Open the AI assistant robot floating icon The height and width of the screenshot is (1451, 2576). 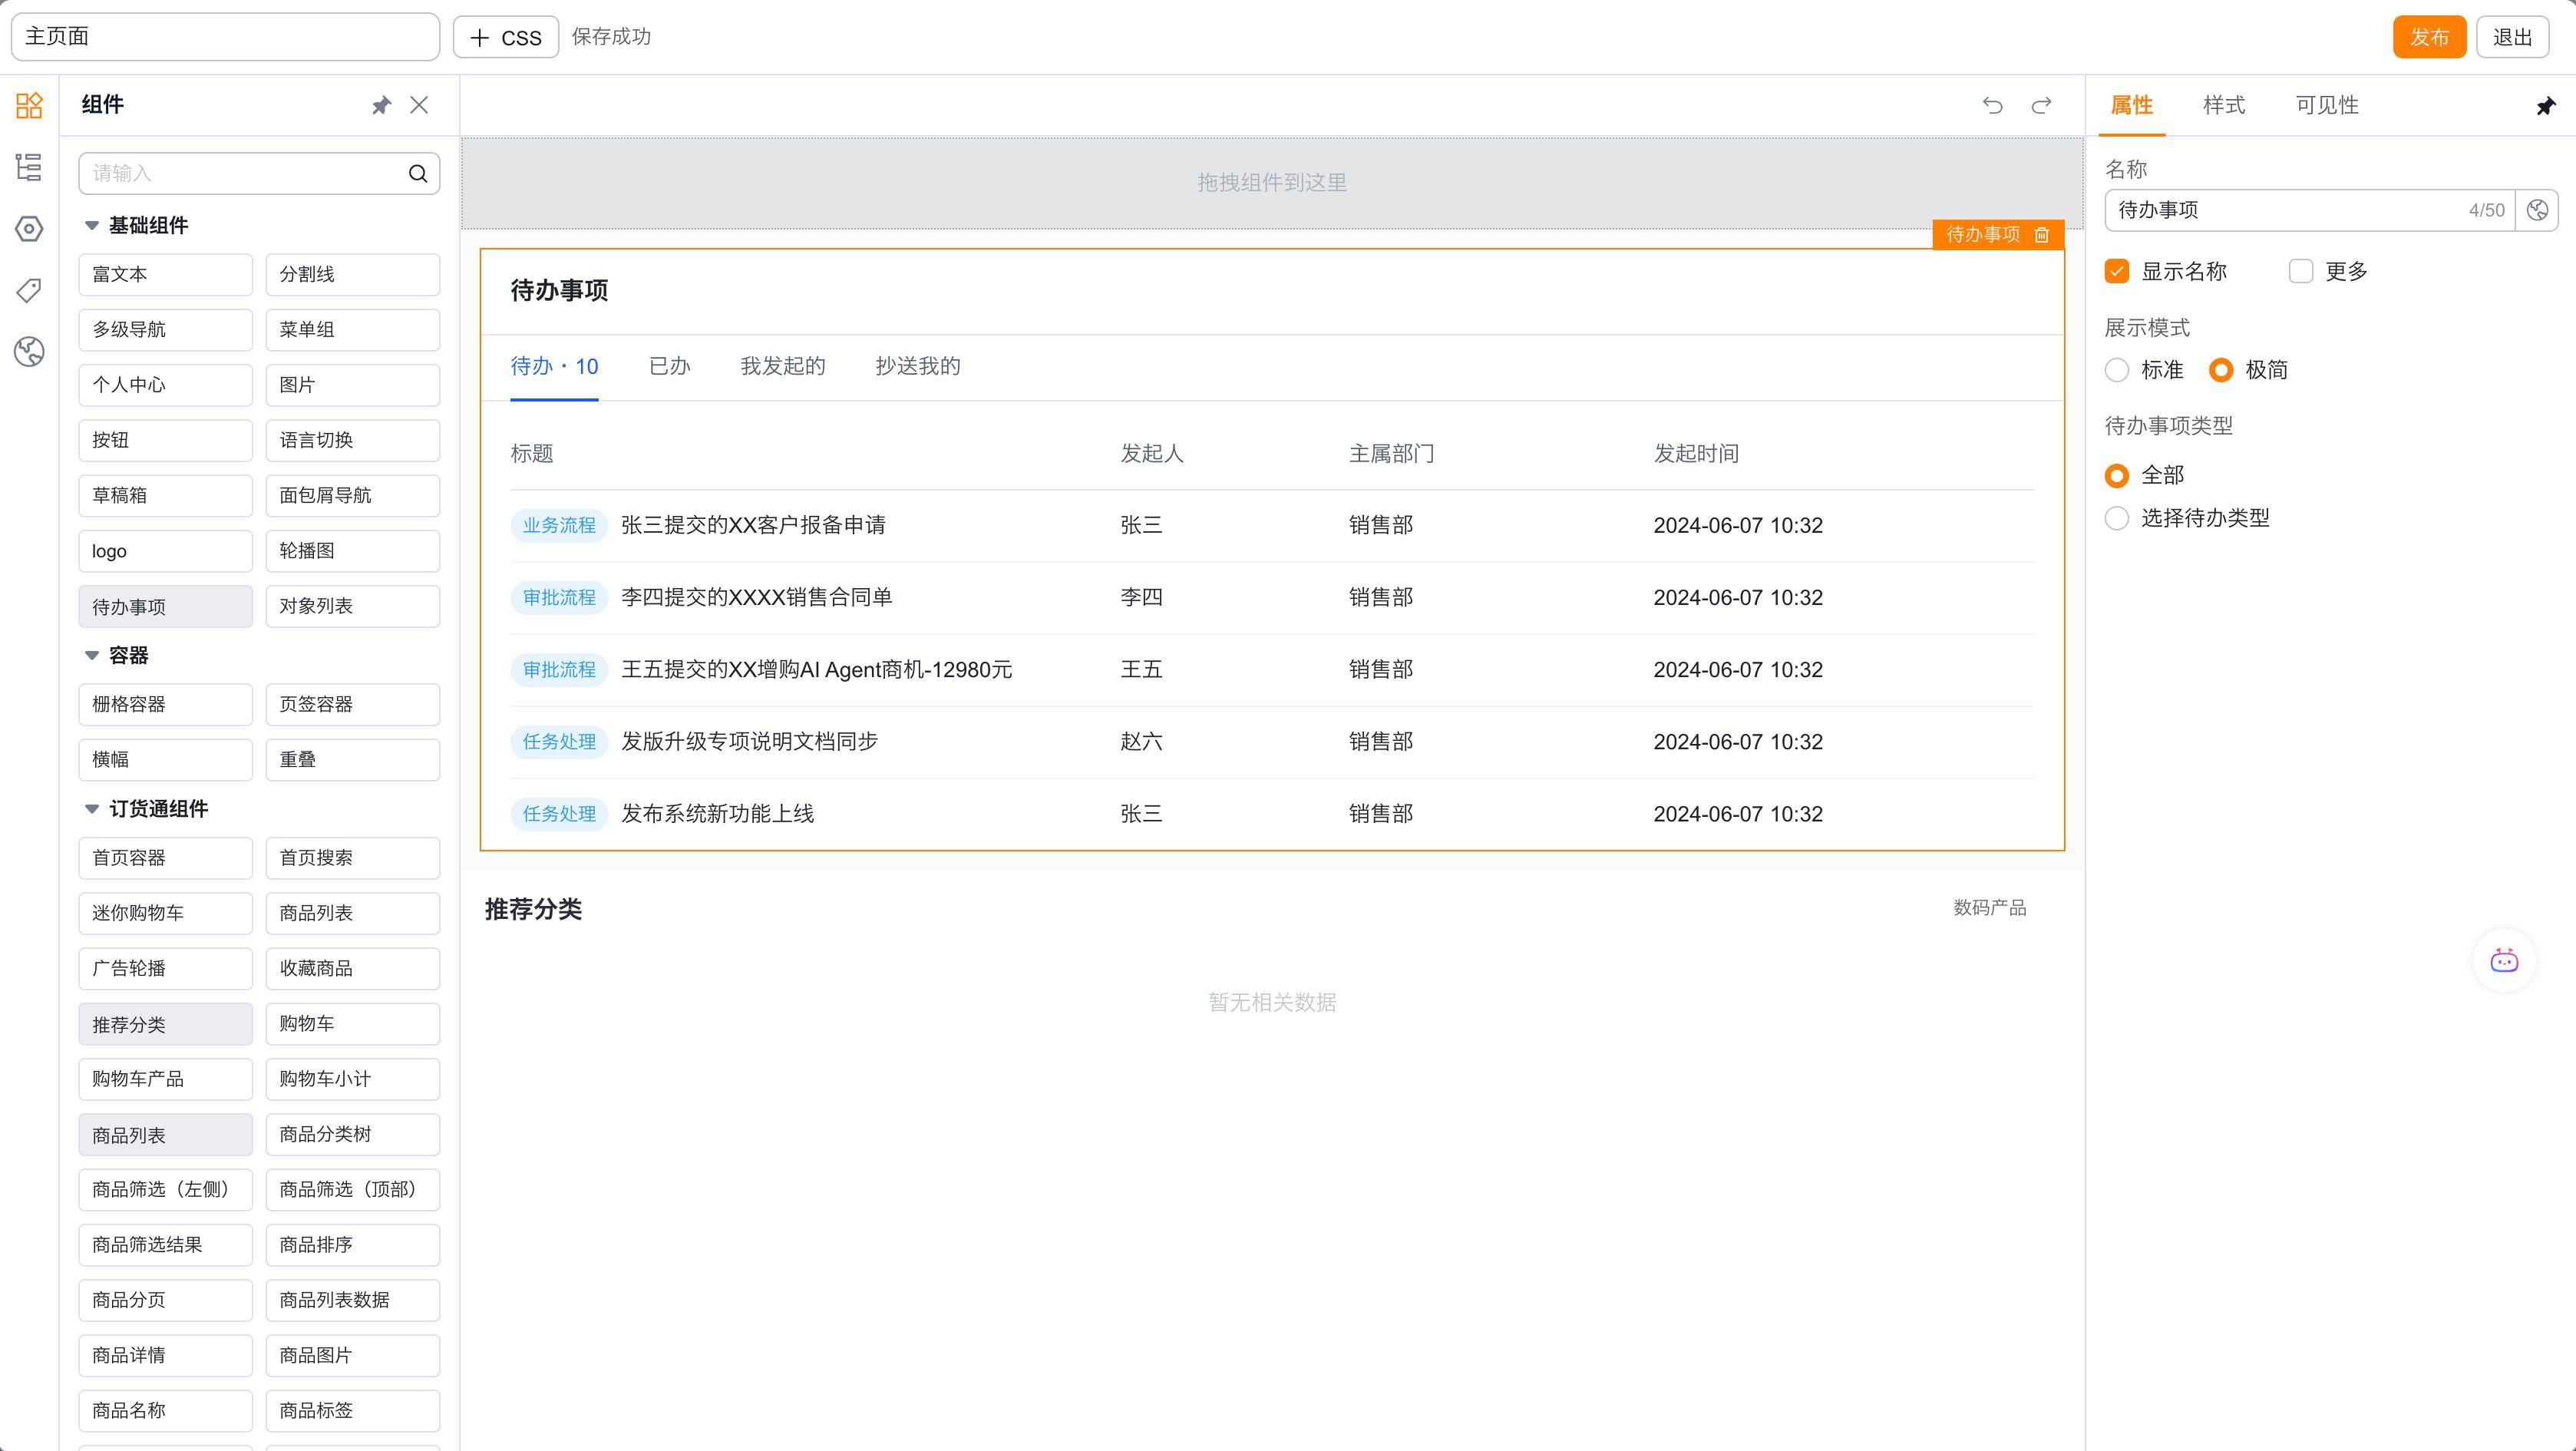(x=2504, y=961)
